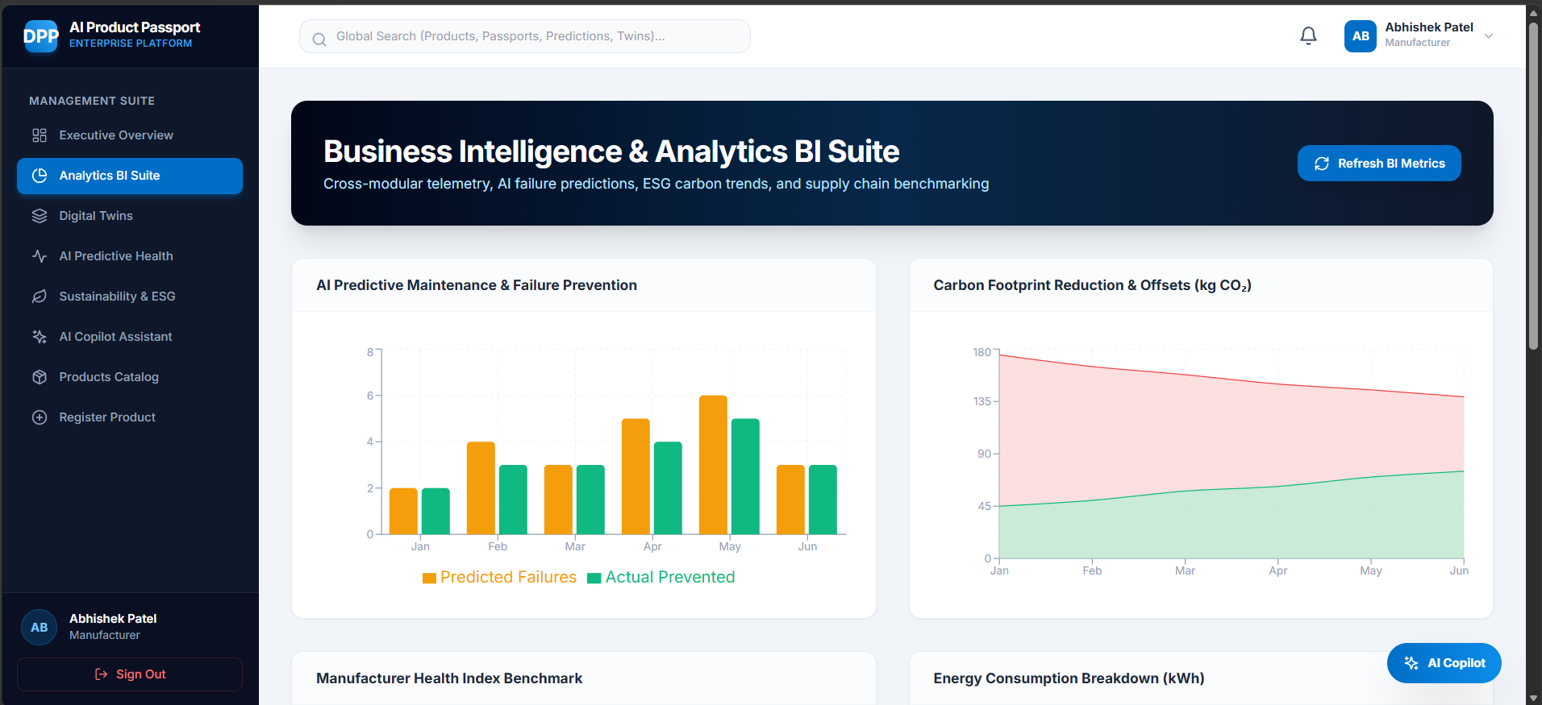Viewport: 1542px width, 705px height.
Task: Click the AI Predictive Health pulse icon
Action: pos(40,256)
